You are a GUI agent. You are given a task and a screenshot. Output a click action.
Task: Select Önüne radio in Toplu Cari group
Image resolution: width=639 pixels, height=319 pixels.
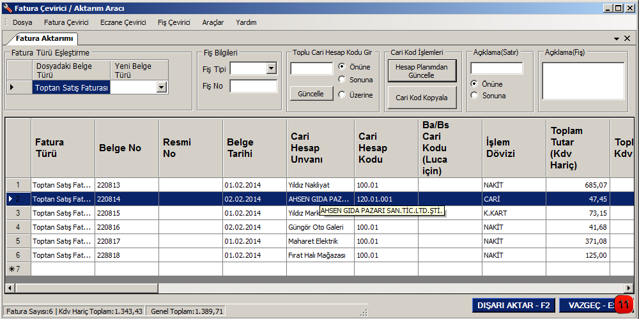[342, 66]
